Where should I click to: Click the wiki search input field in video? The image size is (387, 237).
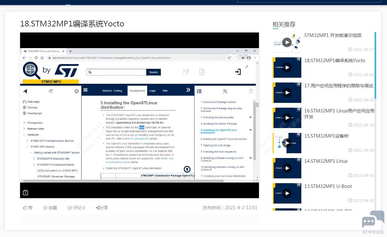click(x=116, y=72)
